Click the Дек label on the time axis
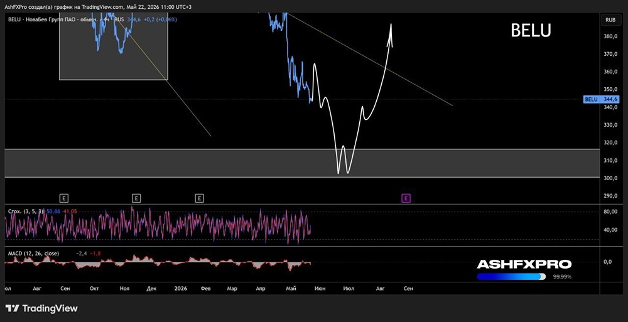 click(x=152, y=288)
